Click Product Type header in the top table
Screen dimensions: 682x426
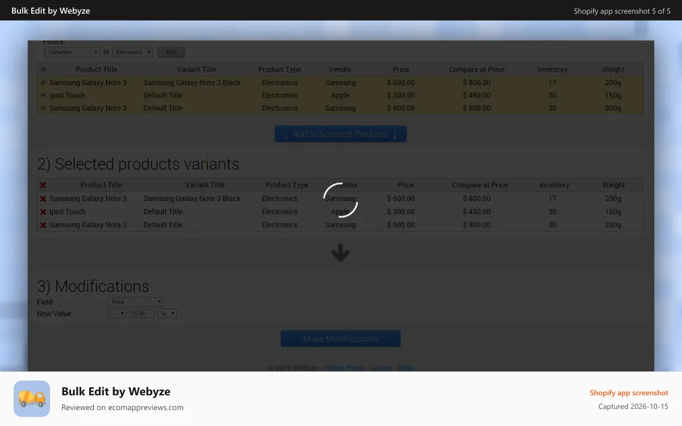280,69
